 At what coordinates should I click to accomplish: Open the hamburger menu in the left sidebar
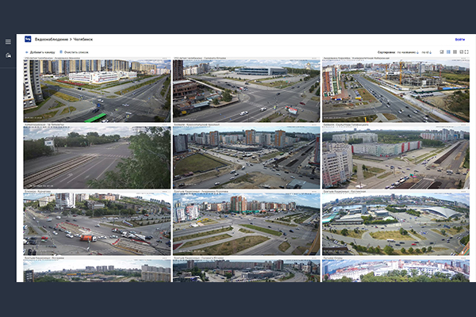pyautogui.click(x=8, y=42)
